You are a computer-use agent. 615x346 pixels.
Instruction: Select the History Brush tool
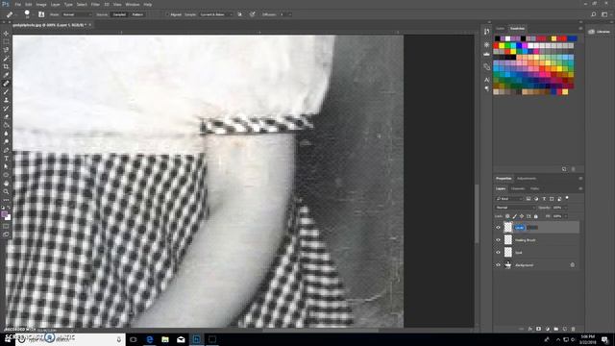pyautogui.click(x=6, y=109)
